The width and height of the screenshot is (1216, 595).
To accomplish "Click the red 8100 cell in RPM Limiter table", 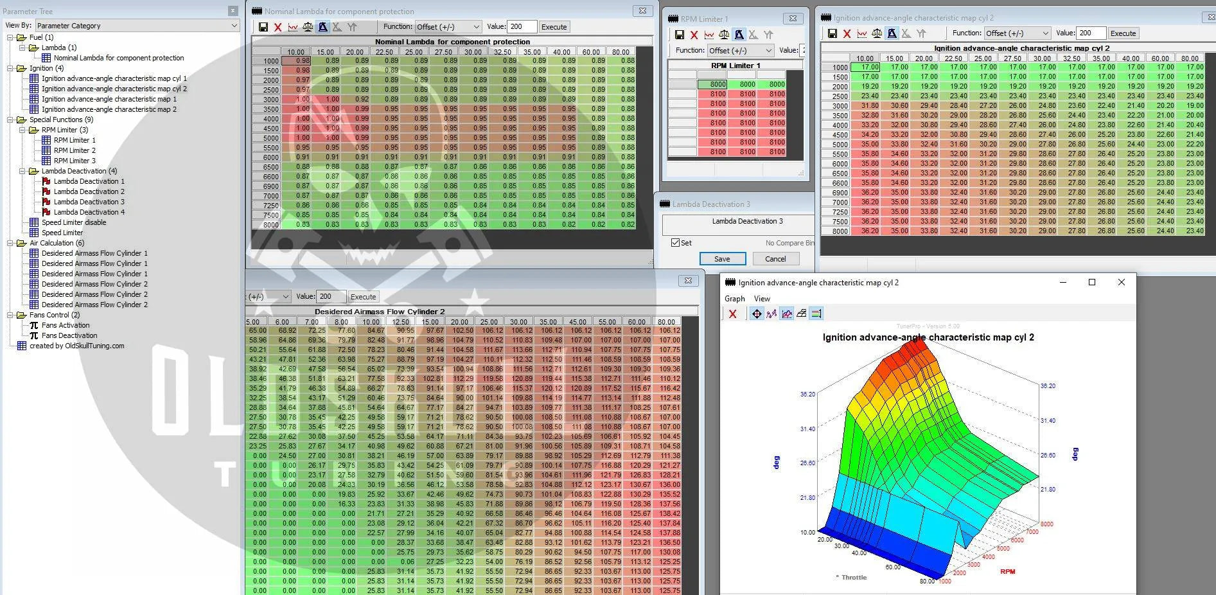I will 718,94.
